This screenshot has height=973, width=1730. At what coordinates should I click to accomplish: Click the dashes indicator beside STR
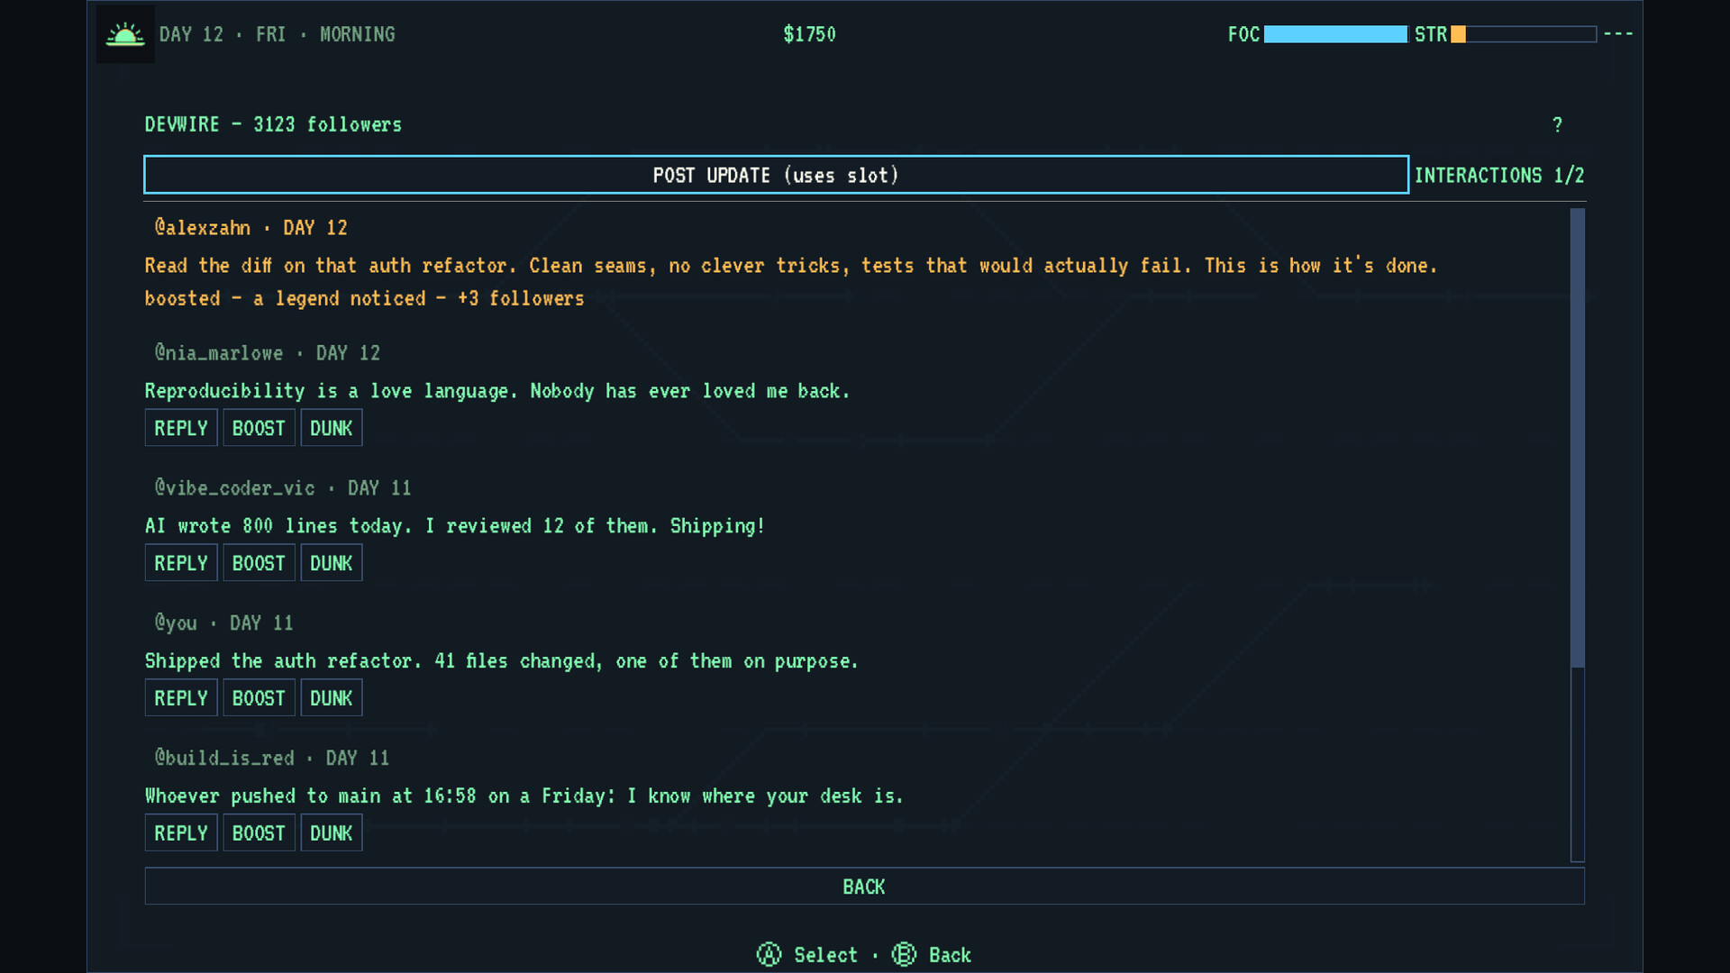(1618, 33)
